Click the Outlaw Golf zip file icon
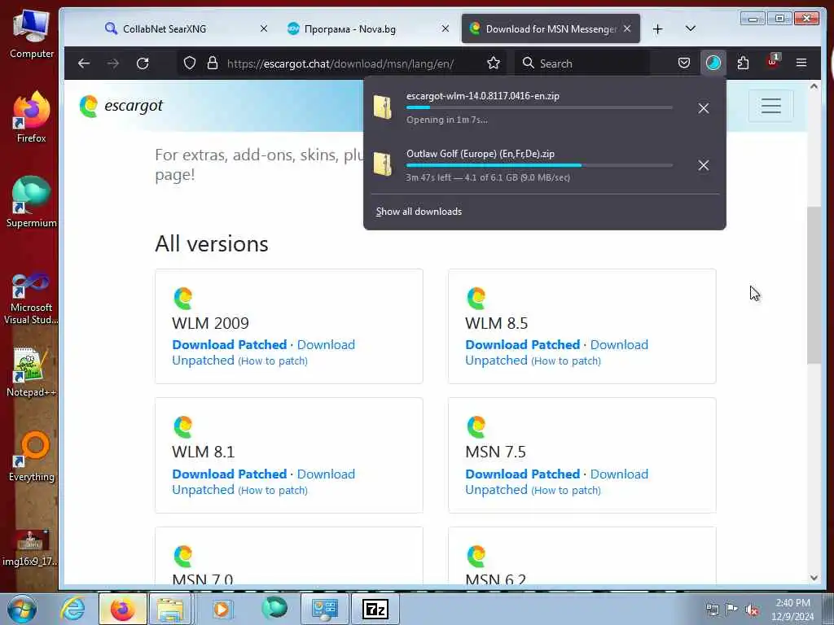The image size is (834, 625). tap(383, 164)
